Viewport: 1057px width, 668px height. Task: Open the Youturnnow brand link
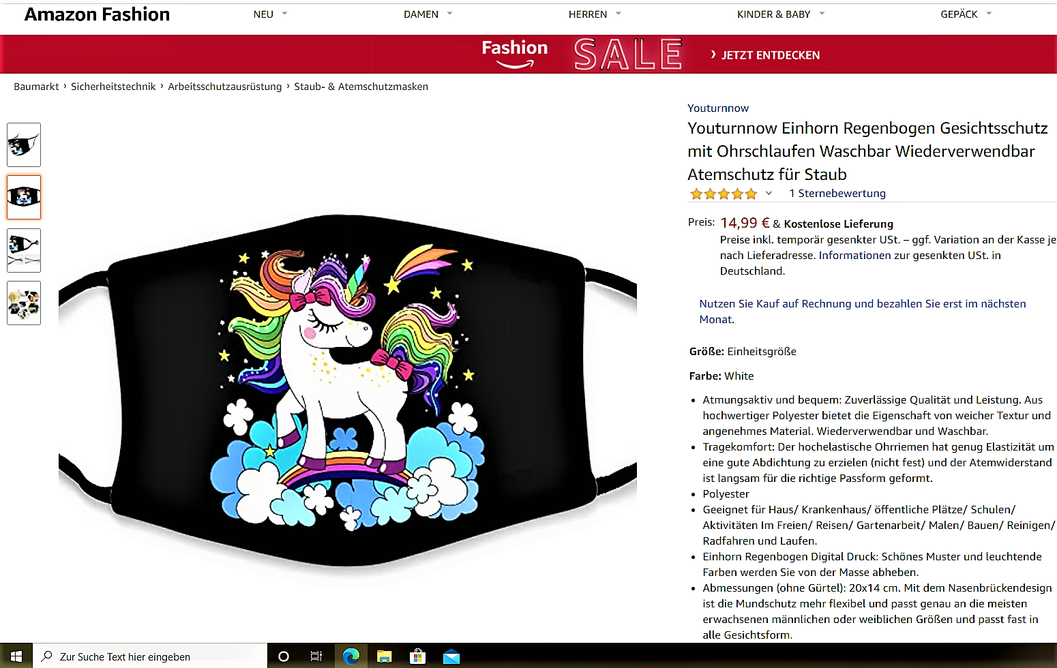click(718, 108)
